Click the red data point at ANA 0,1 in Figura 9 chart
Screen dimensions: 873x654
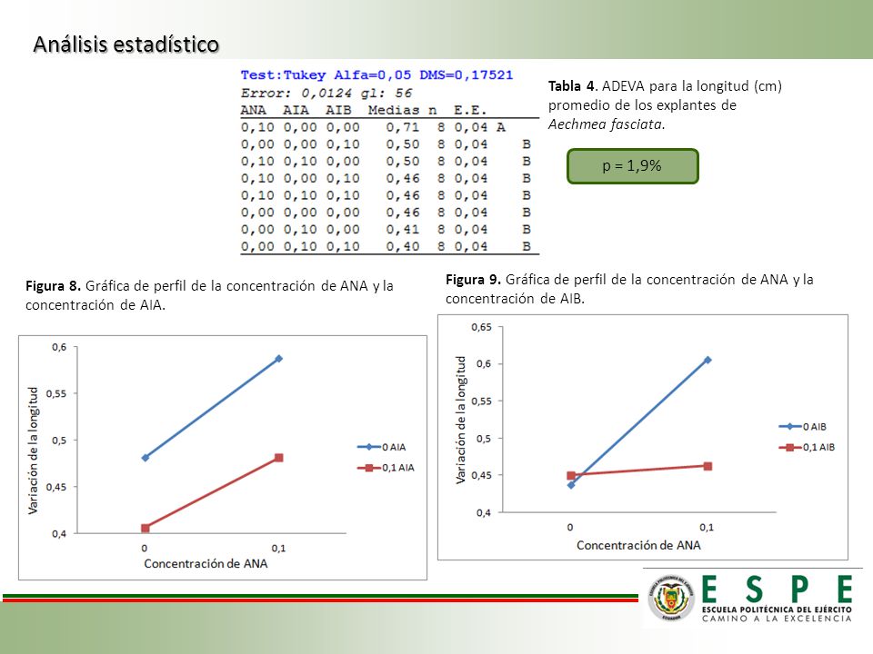coord(707,466)
